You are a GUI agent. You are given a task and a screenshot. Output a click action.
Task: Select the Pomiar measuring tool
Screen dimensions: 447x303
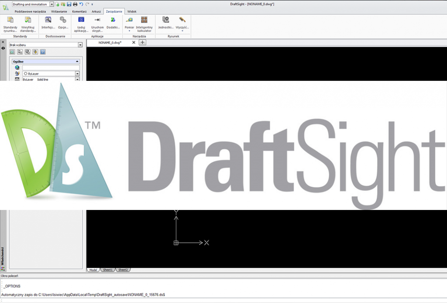tap(129, 22)
